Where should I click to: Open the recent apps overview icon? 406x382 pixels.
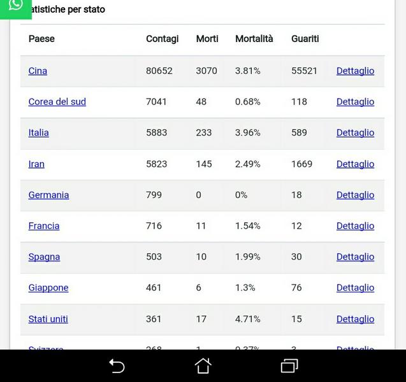click(289, 365)
